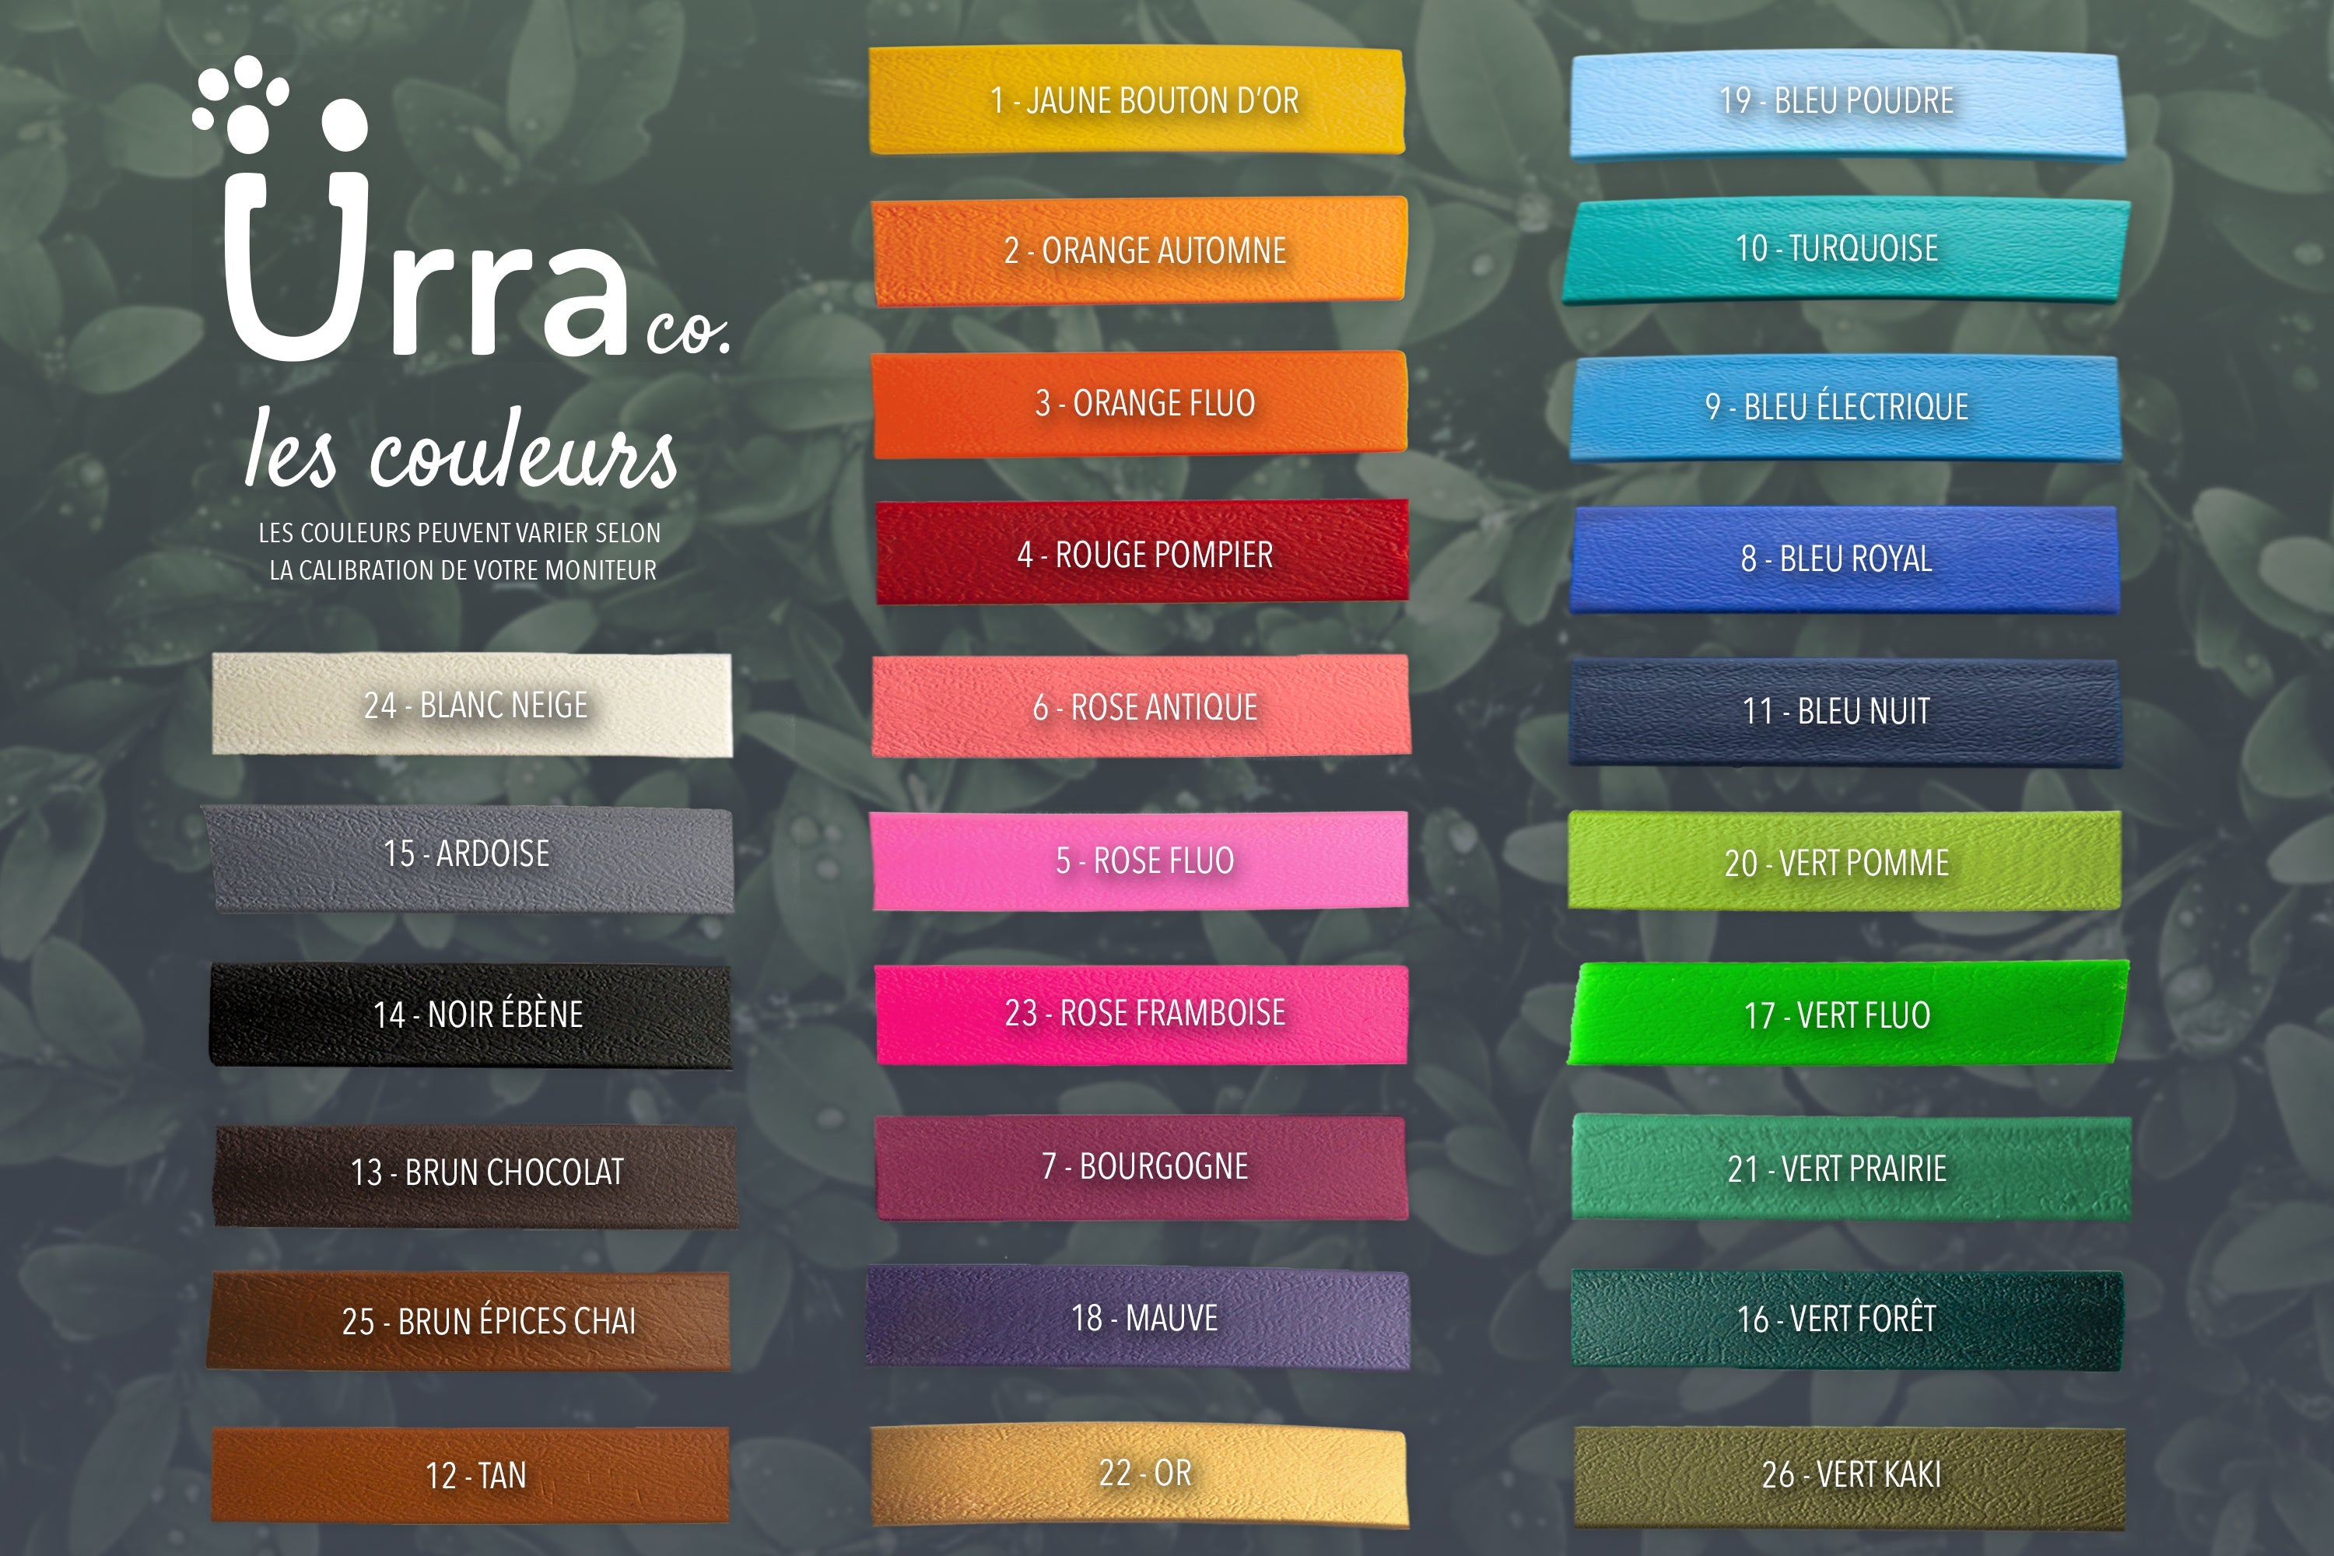Screen dimensions: 2334x1556
Task: Select the Blanc Neige white strip
Action: click(x=472, y=705)
